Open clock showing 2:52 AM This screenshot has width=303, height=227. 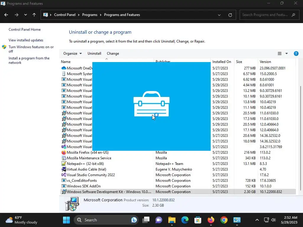click(x=289, y=220)
